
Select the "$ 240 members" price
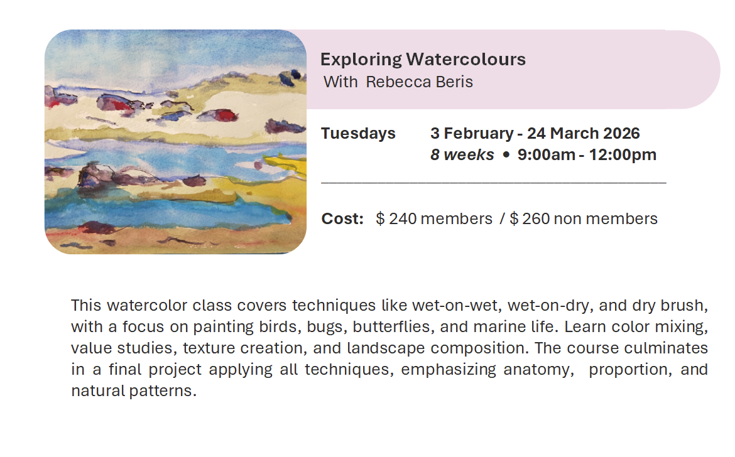point(434,218)
